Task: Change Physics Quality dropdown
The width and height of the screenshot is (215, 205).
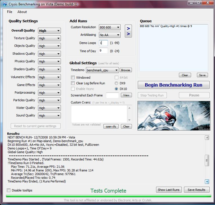Action: tap(49, 61)
